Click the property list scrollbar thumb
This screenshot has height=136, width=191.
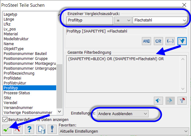tap(59, 86)
